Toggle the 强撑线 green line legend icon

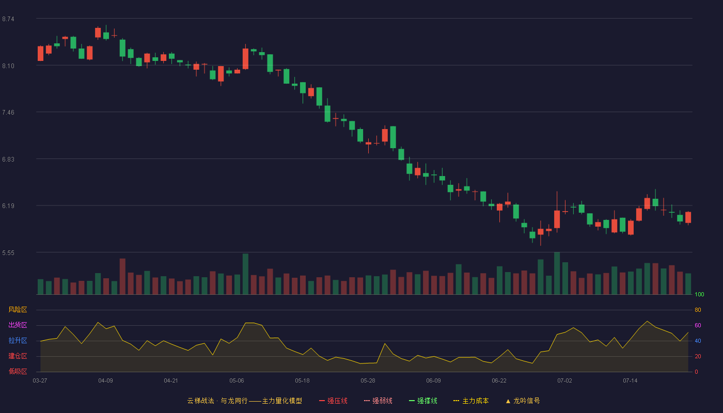(412, 401)
